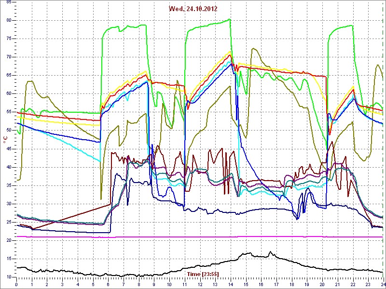The image size is (386, 289).
Task: Select the 55 label on the temperature axis
Action: coord(8,112)
